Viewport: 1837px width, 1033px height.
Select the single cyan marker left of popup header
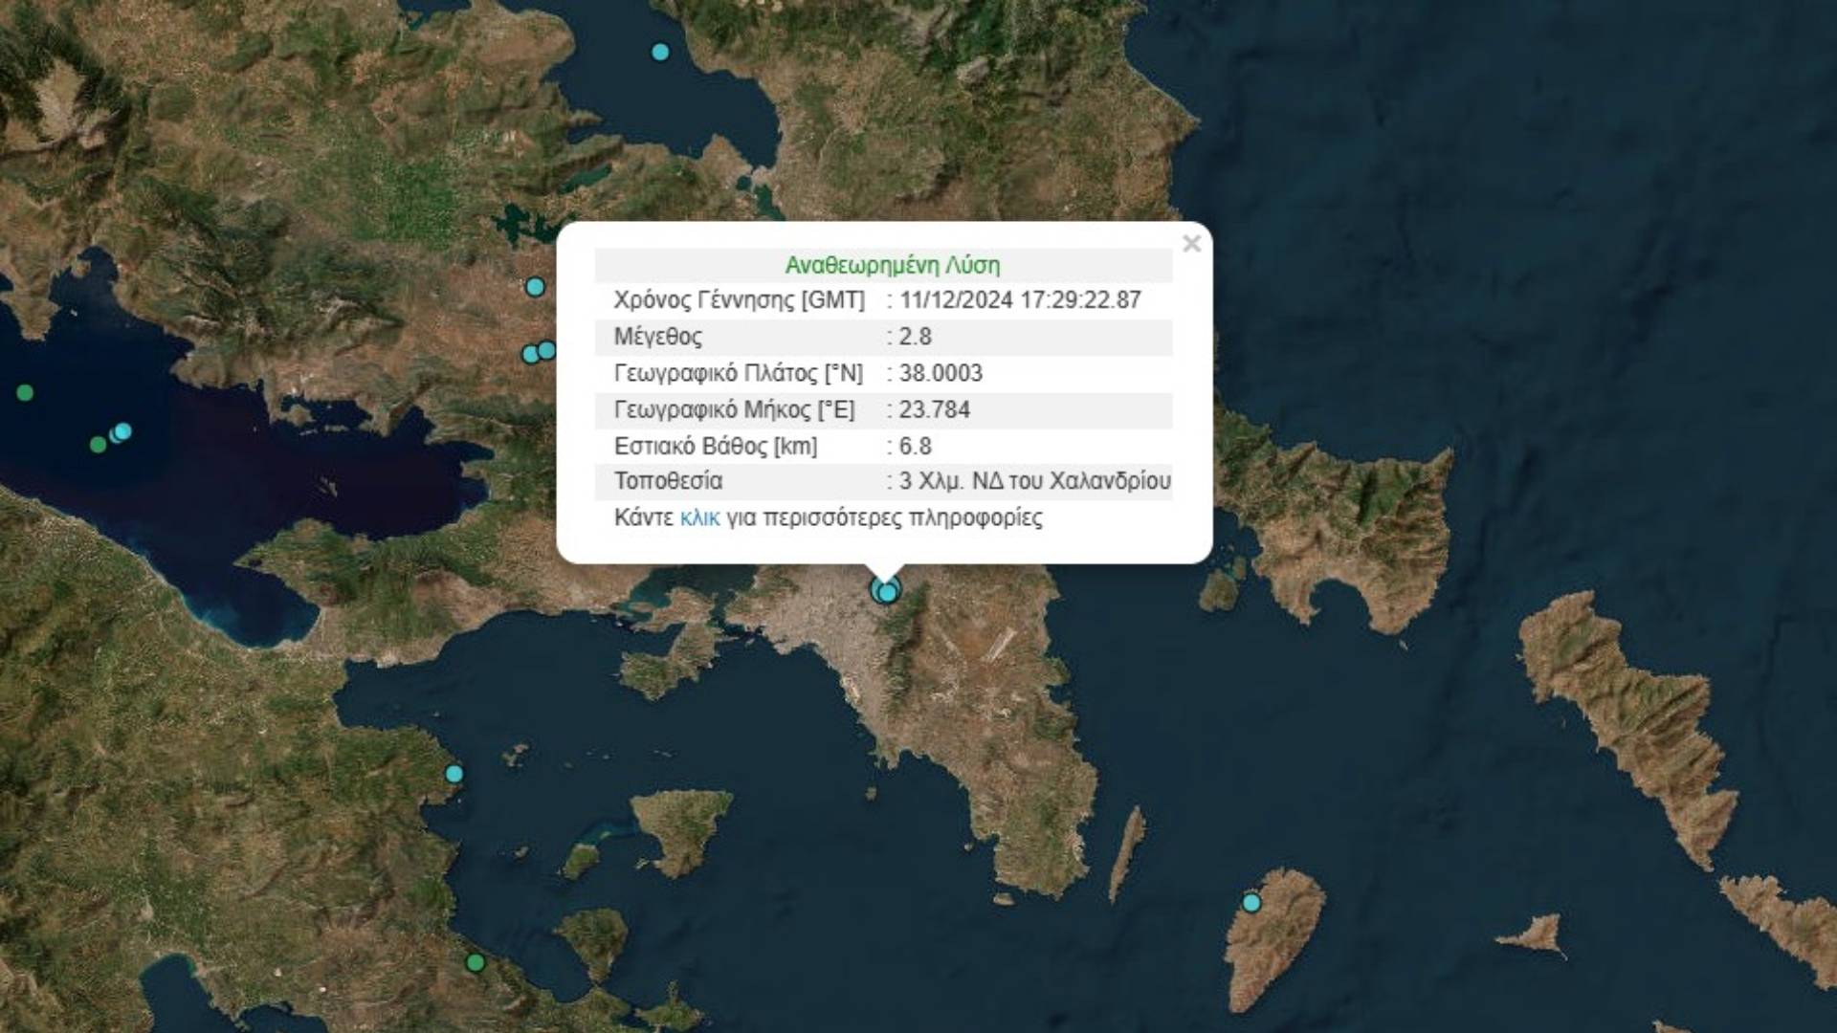(x=535, y=287)
